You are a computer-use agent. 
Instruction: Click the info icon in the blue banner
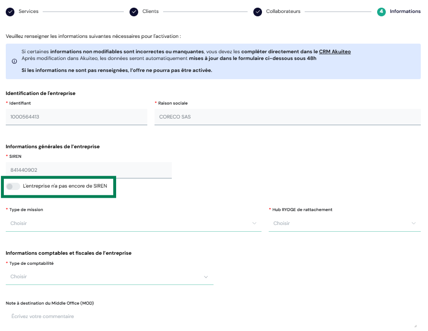14,61
